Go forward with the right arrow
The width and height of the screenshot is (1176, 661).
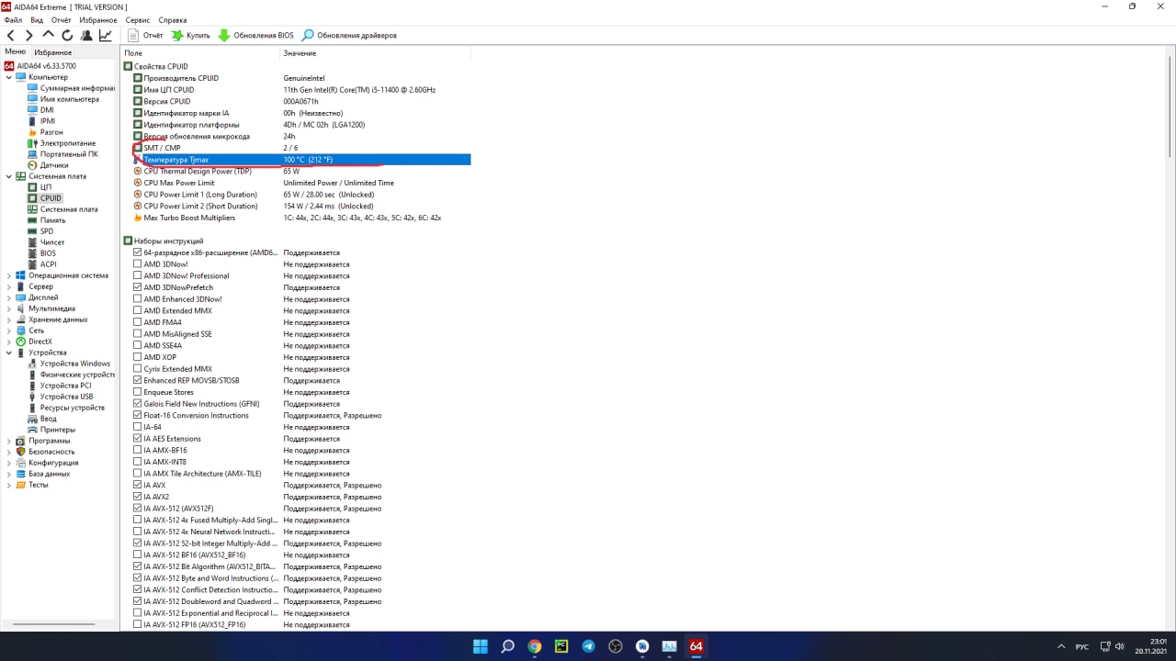(29, 36)
